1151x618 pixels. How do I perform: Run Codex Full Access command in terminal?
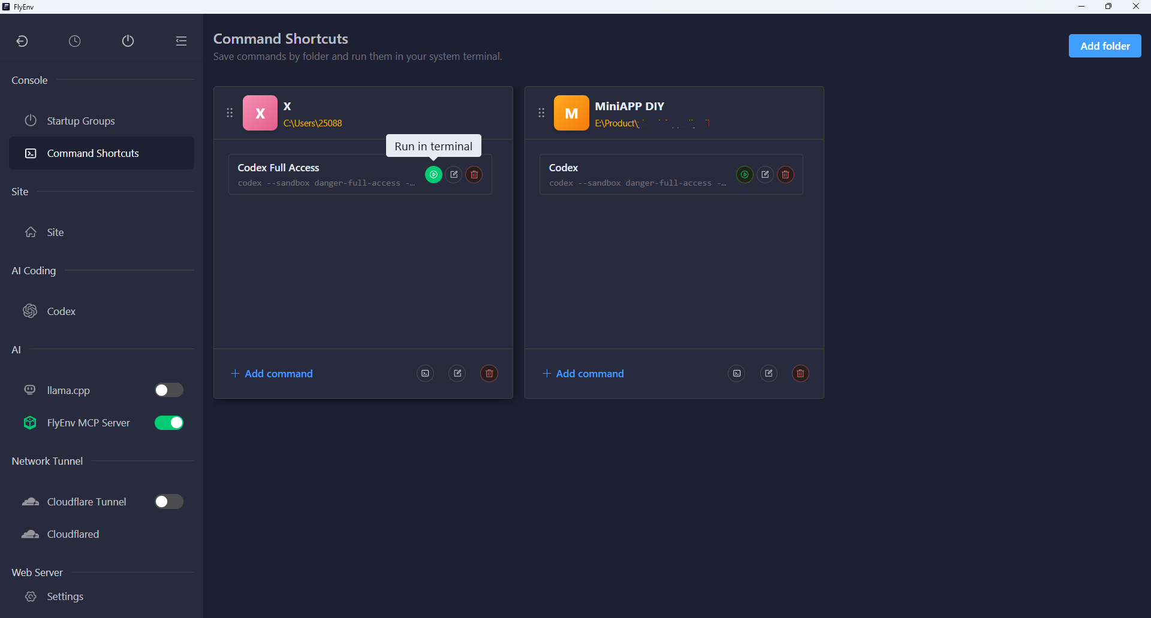[433, 174]
